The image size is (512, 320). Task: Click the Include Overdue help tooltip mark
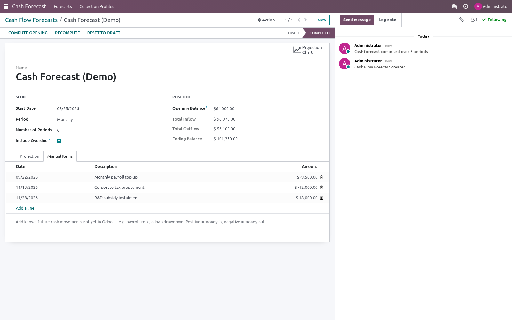point(49,140)
